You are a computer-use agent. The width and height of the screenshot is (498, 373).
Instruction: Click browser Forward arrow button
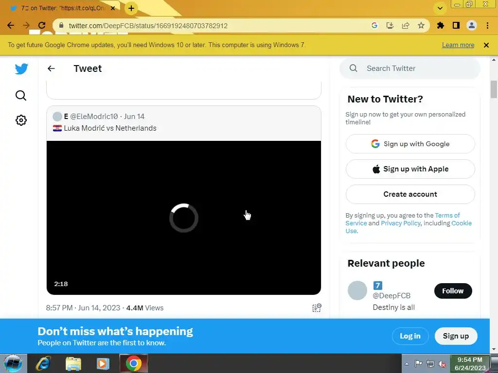tap(26, 25)
